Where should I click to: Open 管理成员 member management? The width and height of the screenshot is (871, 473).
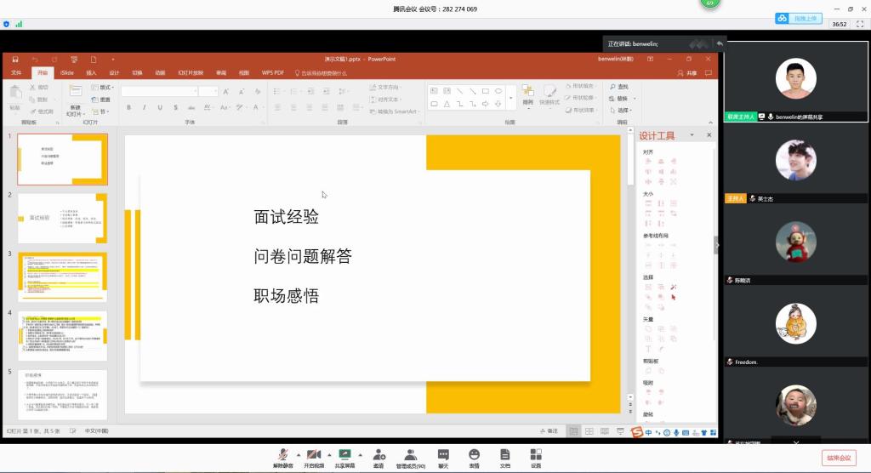pos(411,455)
